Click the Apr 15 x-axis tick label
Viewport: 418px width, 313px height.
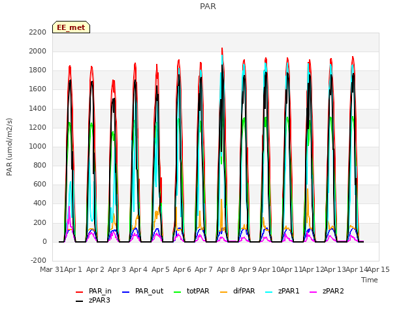click(x=379, y=269)
